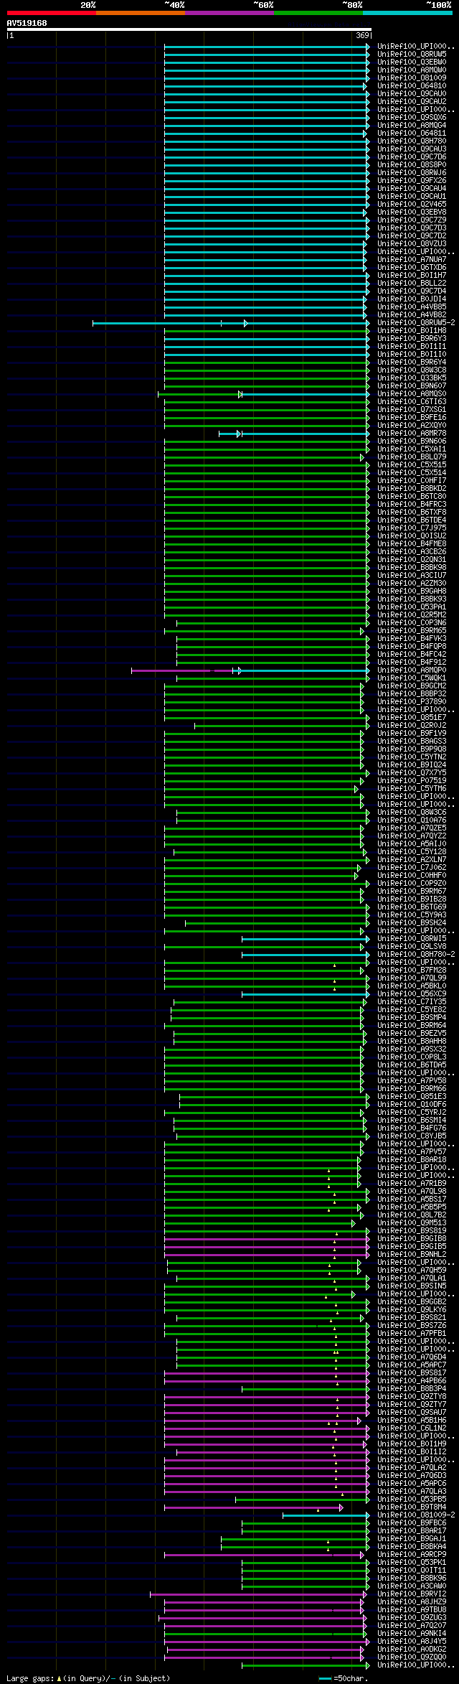Select label UniRef100_C5XAI1
Image resolution: width=459 pixels, height=1684 pixels.
(412, 449)
